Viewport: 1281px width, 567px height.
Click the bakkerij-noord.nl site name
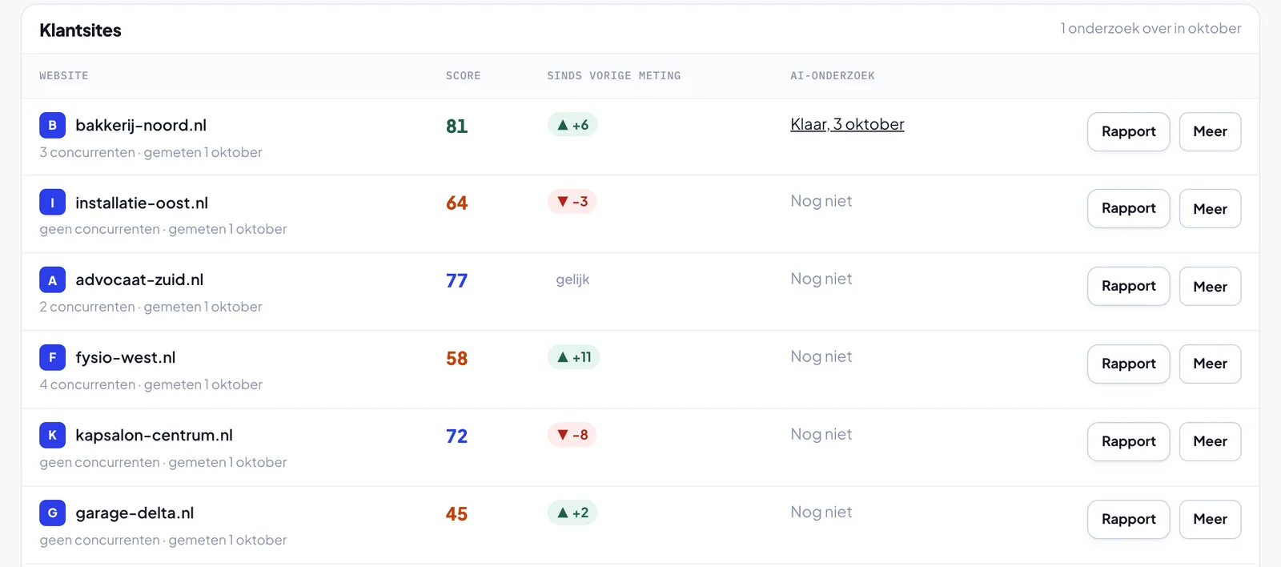click(141, 125)
